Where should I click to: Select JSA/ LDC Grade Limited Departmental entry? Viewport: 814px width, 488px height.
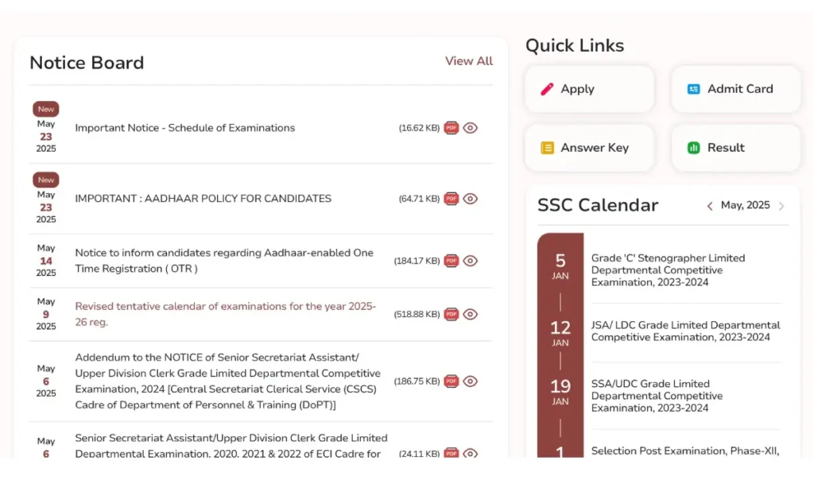(x=685, y=331)
